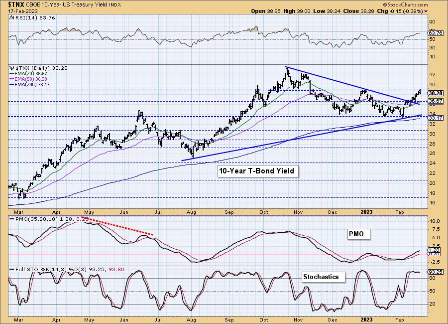Click the 63.76 RSI axis value tag
Screen dimensions: 448x324
436,33
